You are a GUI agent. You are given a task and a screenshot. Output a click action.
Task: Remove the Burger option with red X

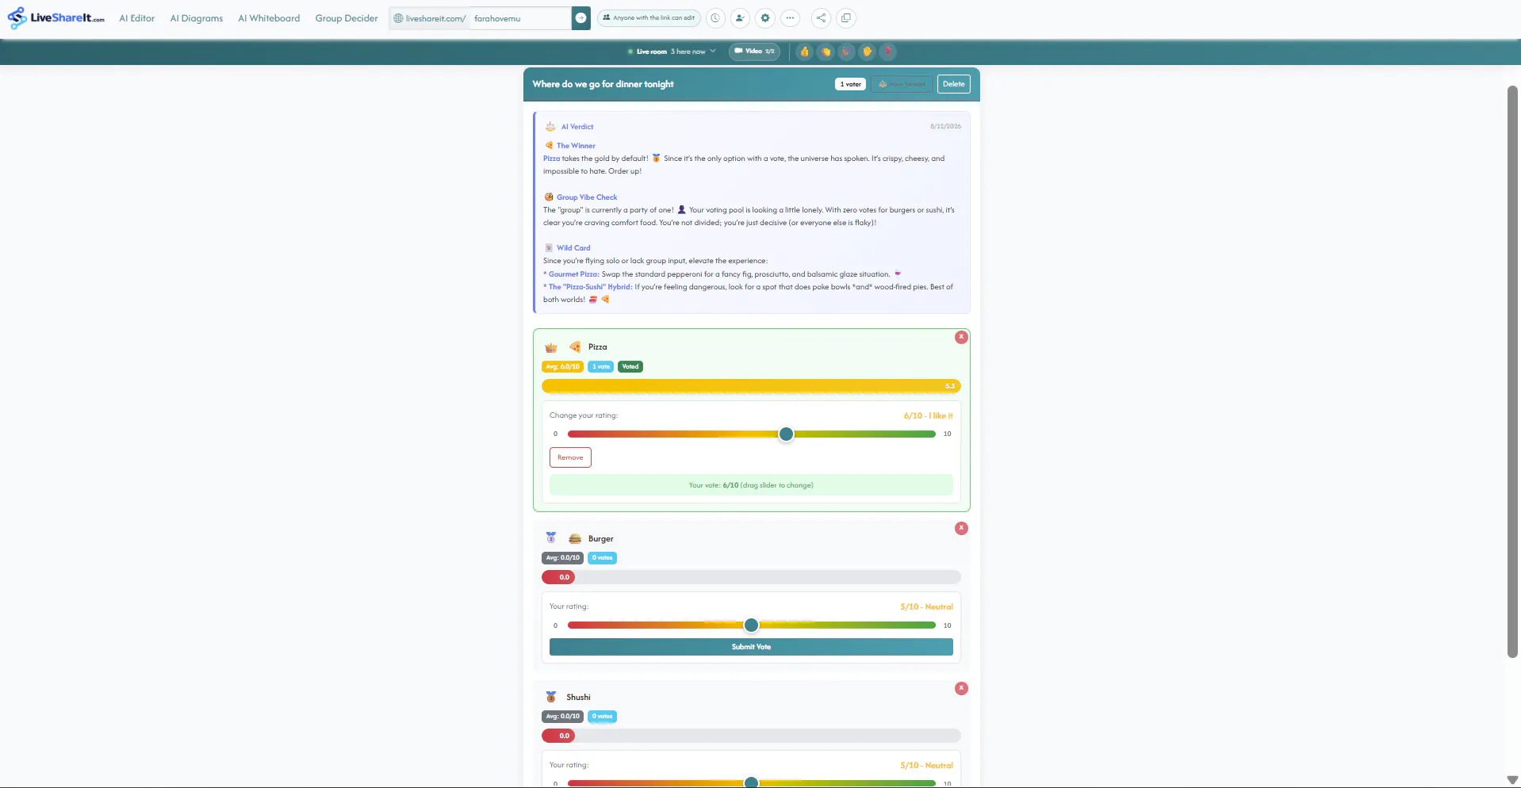[961, 528]
